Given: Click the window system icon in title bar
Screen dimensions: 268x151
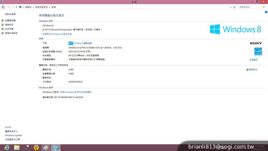Looking at the screenshot, I should click(x=2, y=2).
